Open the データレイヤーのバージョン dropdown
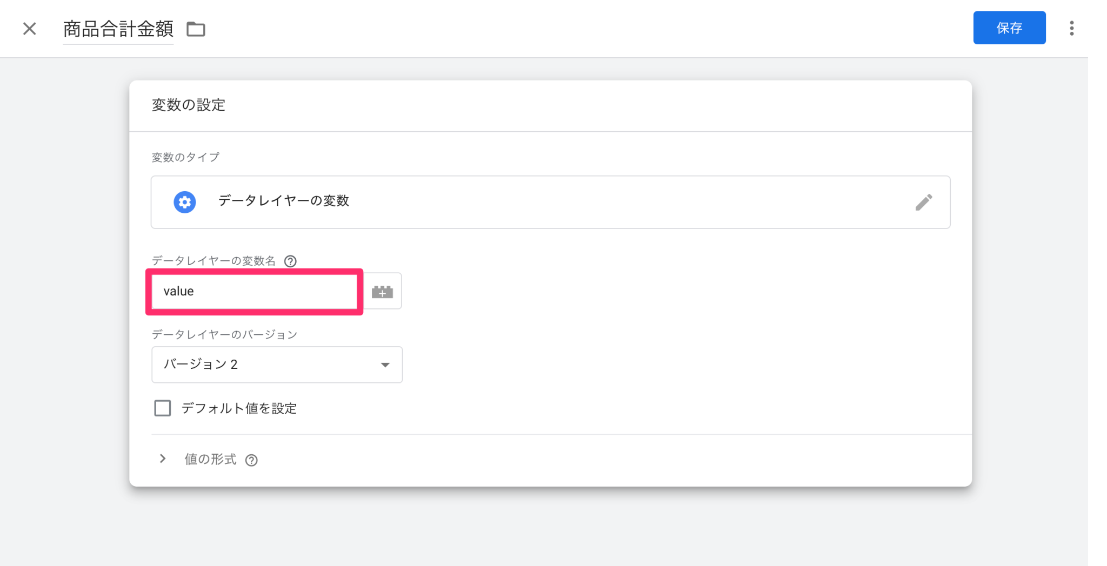The height and width of the screenshot is (566, 1107). pos(276,365)
